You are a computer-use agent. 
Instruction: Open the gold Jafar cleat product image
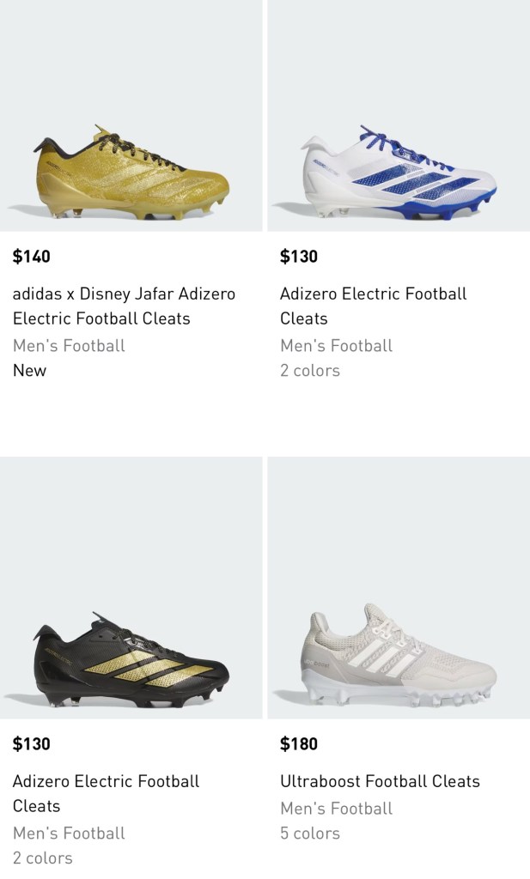click(x=131, y=172)
